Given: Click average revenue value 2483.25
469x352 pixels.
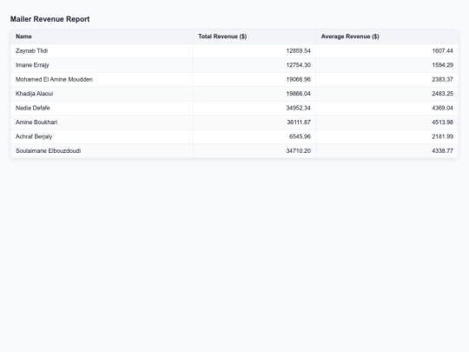Looking at the screenshot, I should (442, 94).
